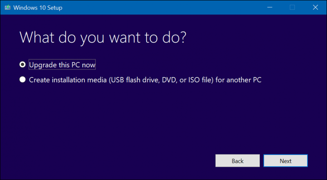
Task: Click the blank purple area above the Back button
Action: pos(237,131)
